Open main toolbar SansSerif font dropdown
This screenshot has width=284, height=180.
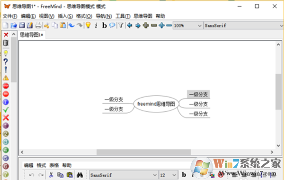click(244, 26)
